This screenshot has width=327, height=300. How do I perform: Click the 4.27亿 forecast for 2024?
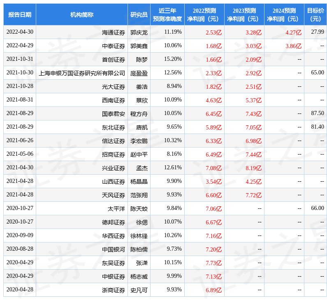[x=293, y=32]
